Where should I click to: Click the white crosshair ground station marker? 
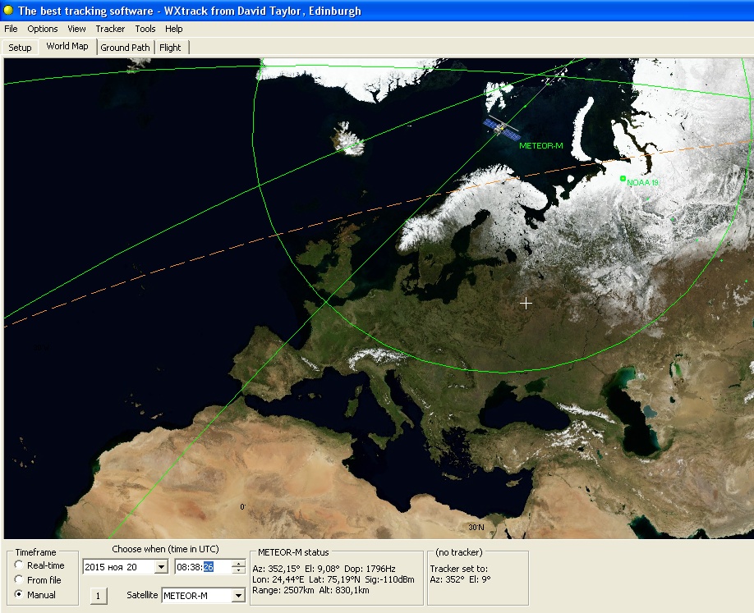(x=526, y=303)
